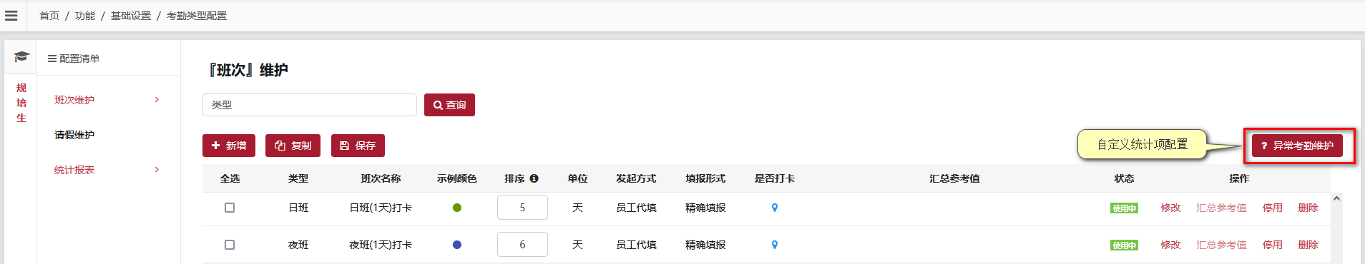Viewport: 1365px width, 264px height.
Task: Click the table scrollbar up arrow
Action: pyautogui.click(x=1336, y=199)
